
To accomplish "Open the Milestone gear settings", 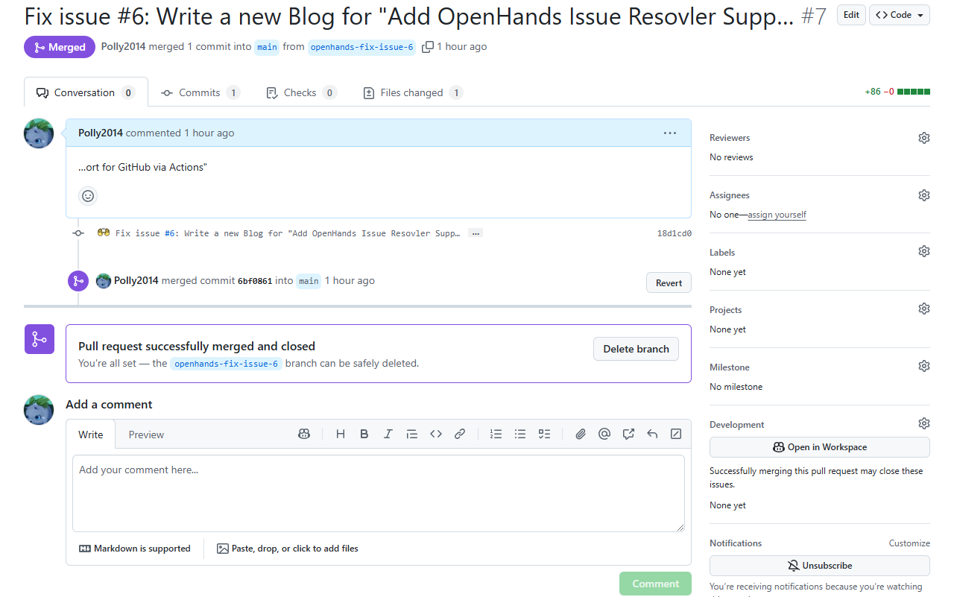I will (924, 366).
